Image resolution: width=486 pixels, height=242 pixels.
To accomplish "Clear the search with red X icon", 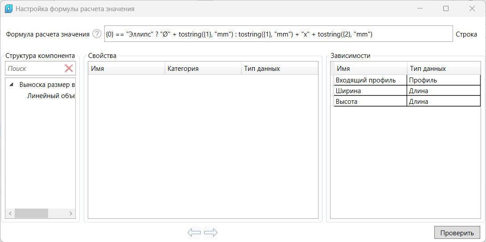I will [69, 68].
